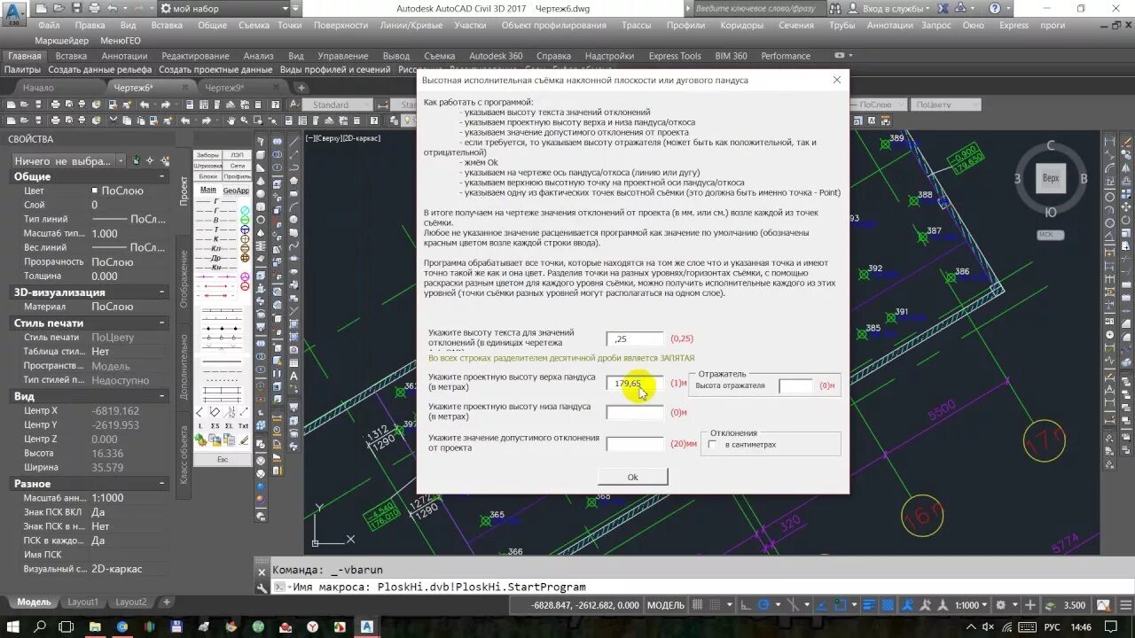Open the status bar customization menu icon
Image resolution: width=1135 pixels, height=638 pixels.
click(x=1125, y=605)
